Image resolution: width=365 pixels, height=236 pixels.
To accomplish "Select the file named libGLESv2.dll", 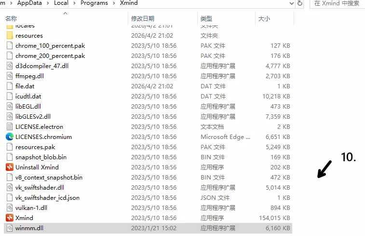I will 33,117.
